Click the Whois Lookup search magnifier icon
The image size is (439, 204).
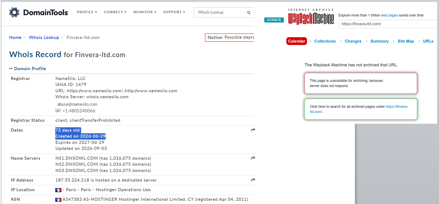click(x=249, y=13)
